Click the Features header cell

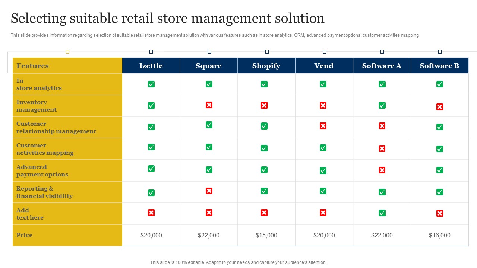pos(67,66)
